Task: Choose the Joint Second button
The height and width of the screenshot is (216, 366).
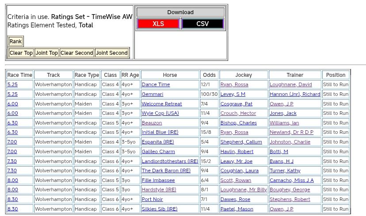Action: (112, 53)
